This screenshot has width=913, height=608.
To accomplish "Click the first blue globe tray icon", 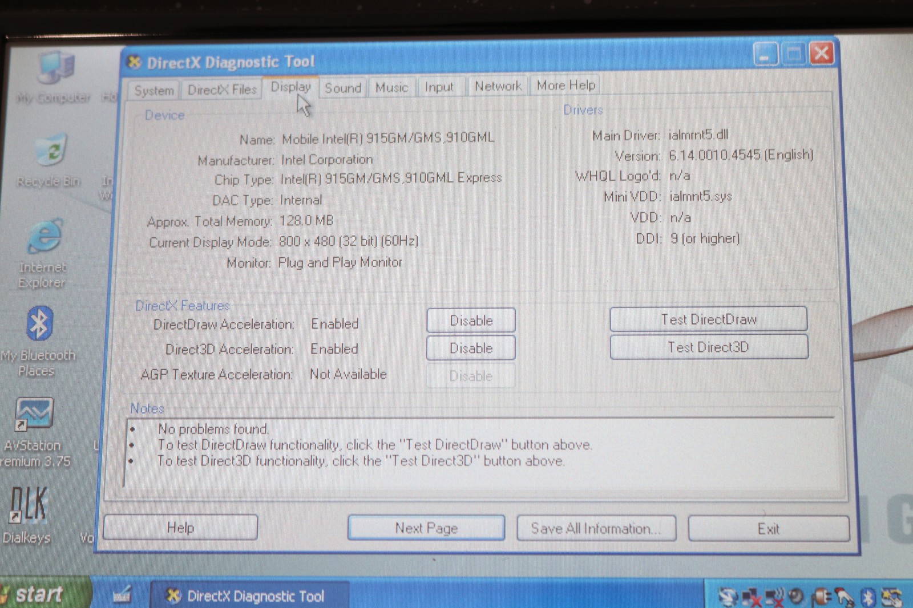I will (728, 597).
